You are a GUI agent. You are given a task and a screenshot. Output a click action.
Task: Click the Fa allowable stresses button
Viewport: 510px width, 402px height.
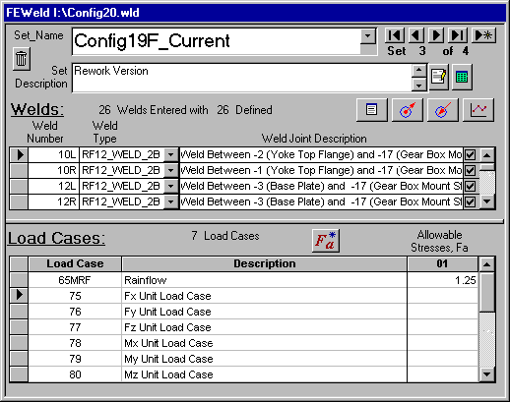click(x=325, y=241)
